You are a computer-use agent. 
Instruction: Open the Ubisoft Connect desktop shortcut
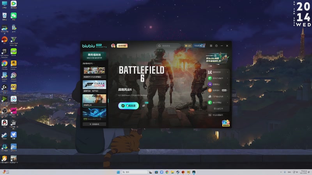tap(14, 77)
